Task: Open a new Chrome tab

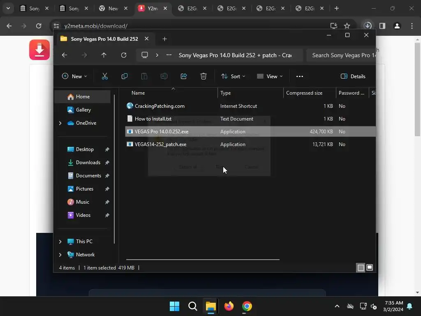Action: (x=336, y=8)
